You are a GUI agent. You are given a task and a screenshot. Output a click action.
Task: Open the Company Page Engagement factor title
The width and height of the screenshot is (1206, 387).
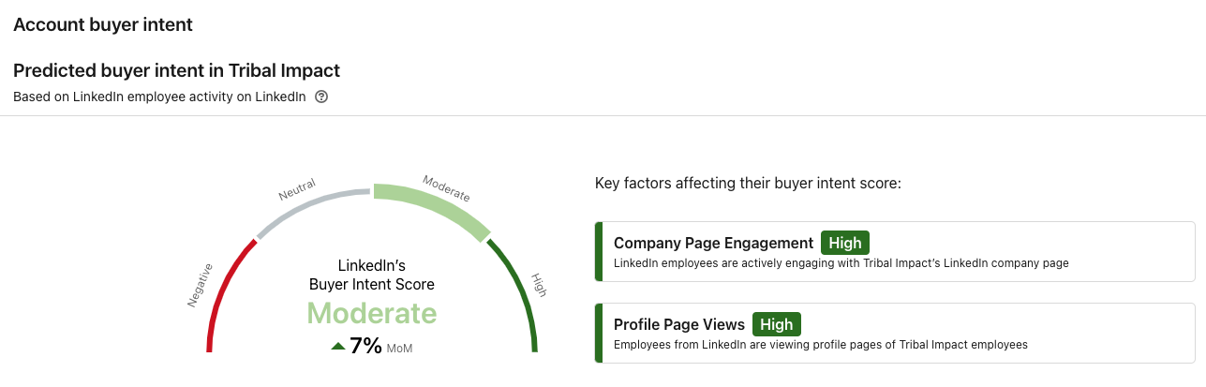pyautogui.click(x=713, y=243)
